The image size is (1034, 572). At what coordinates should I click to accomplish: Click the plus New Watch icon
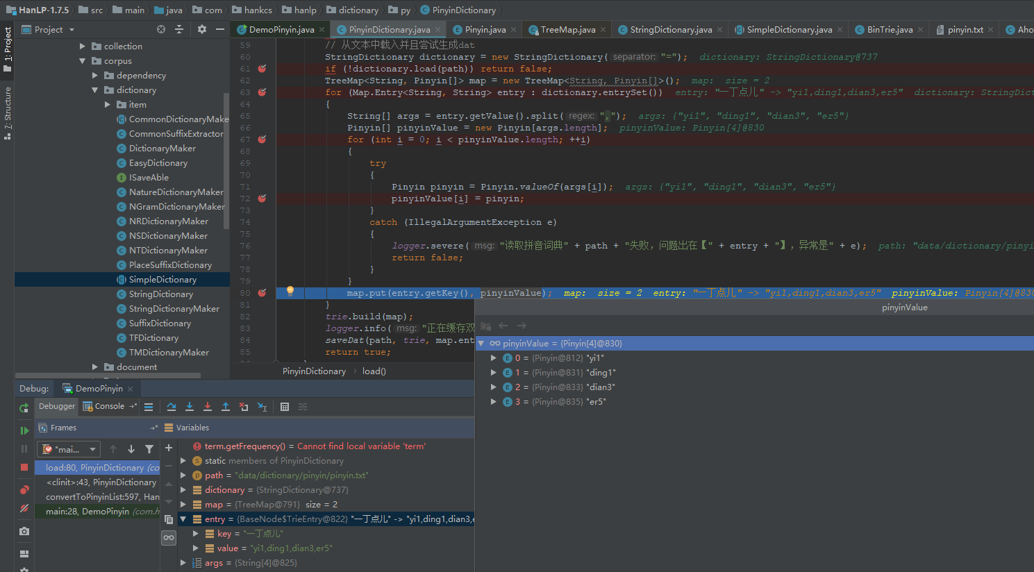click(x=169, y=448)
